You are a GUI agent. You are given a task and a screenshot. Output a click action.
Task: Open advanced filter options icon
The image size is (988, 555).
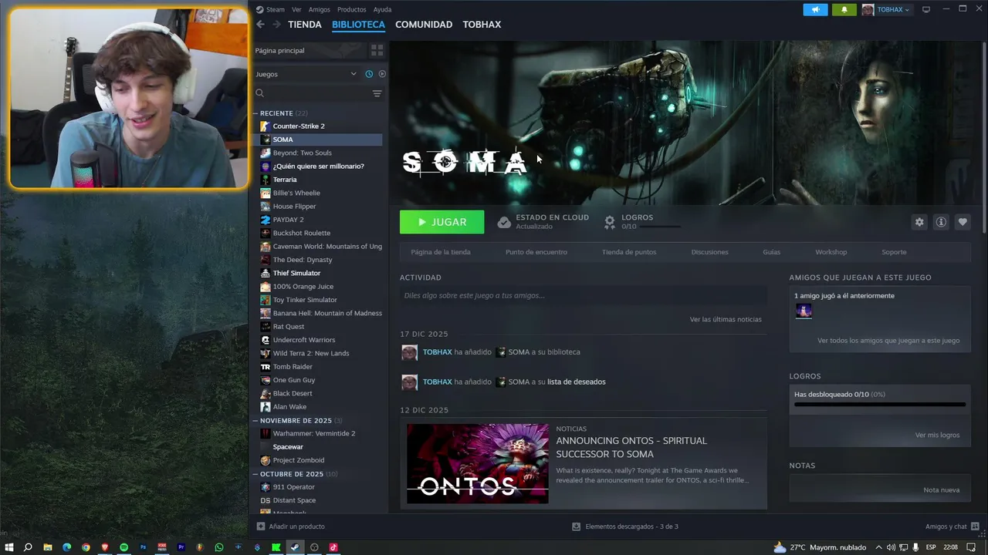point(377,93)
